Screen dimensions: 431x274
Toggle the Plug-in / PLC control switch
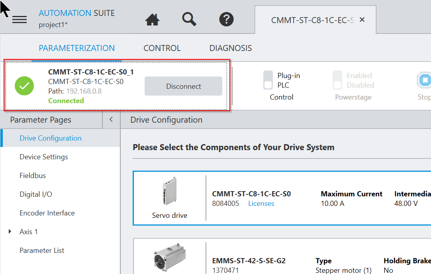tap(268, 80)
